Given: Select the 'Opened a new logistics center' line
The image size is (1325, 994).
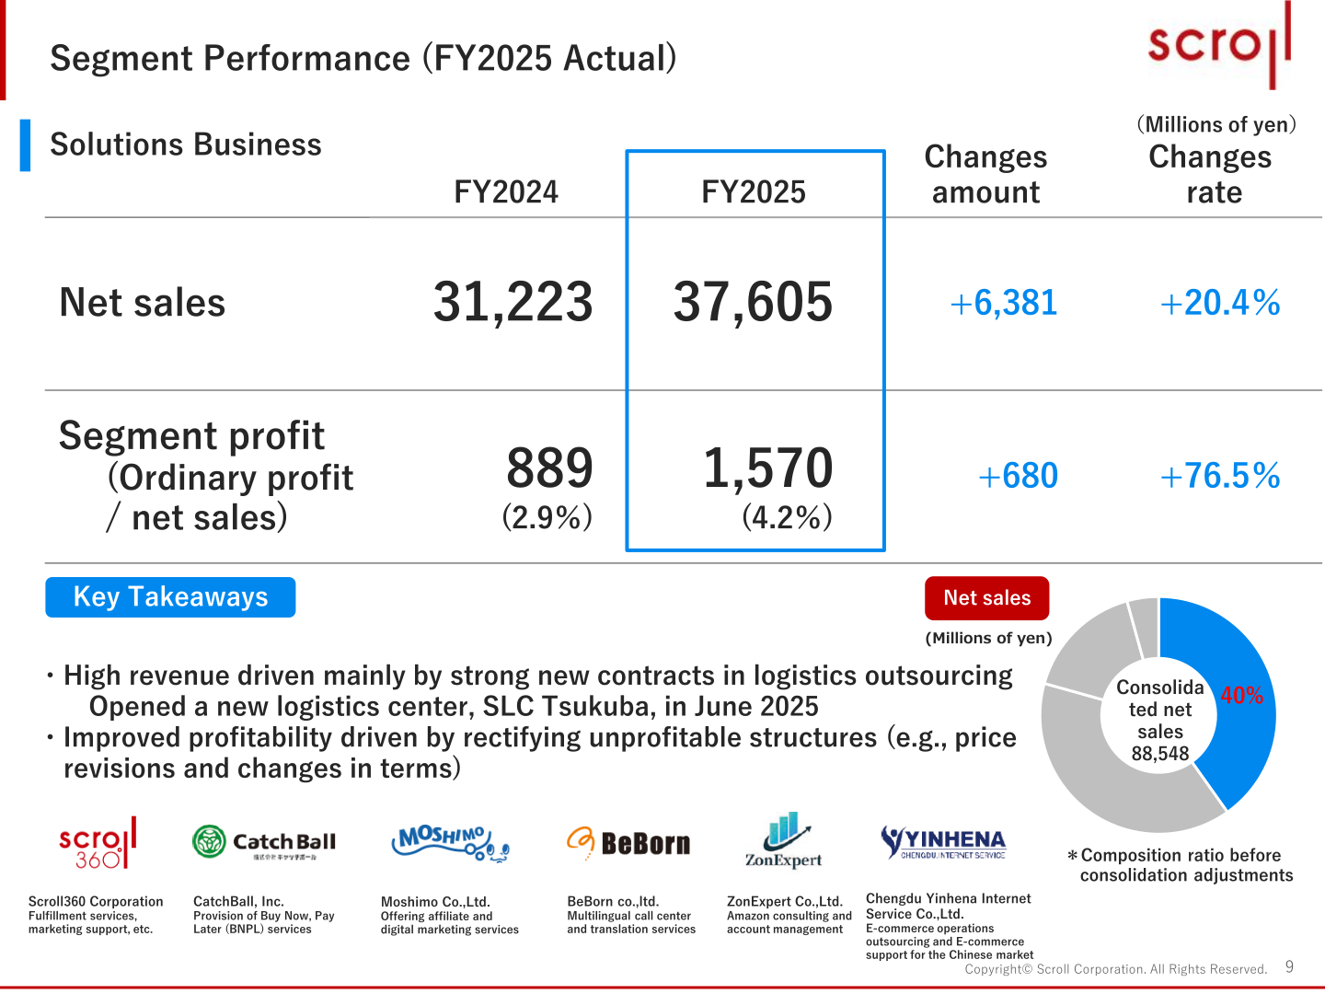Looking at the screenshot, I should point(454,707).
